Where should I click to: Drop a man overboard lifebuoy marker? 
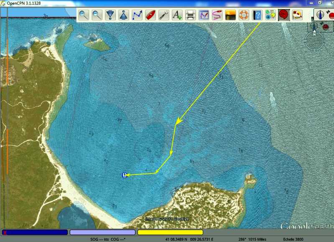click(244, 15)
